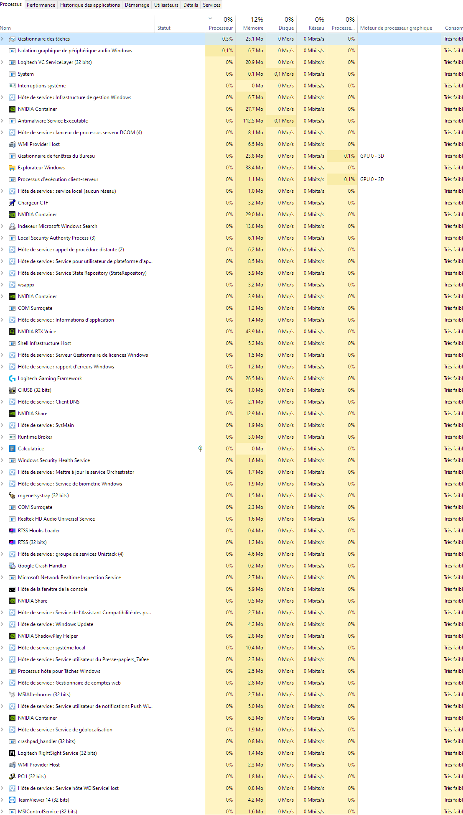This screenshot has height=815, width=463.
Task: Open the Historique des applications tab
Action: coord(90,5)
